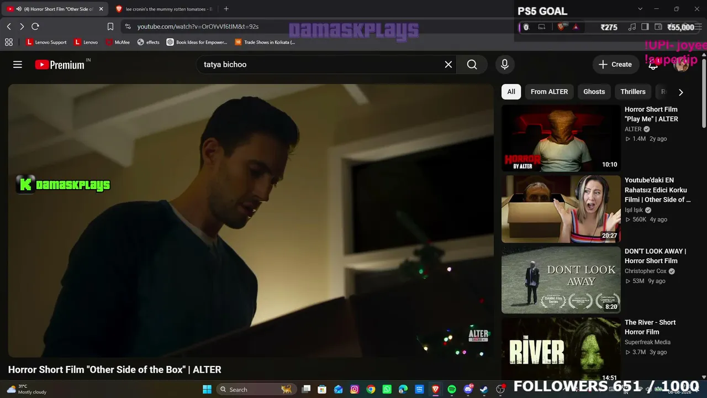The height and width of the screenshot is (398, 707).
Task: Open the Book Ideas for Empower bookmark
Action: coord(197,42)
